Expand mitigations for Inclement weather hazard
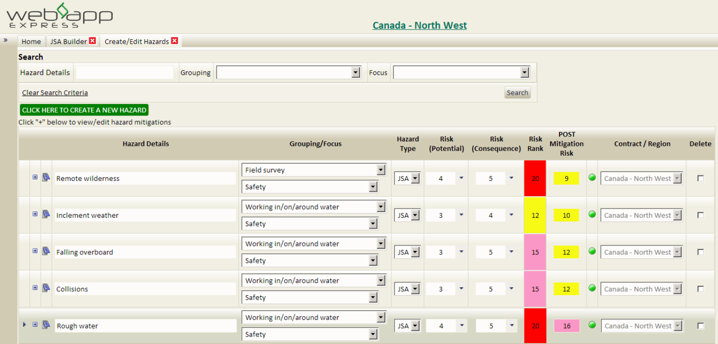718x344 pixels. pos(35,214)
